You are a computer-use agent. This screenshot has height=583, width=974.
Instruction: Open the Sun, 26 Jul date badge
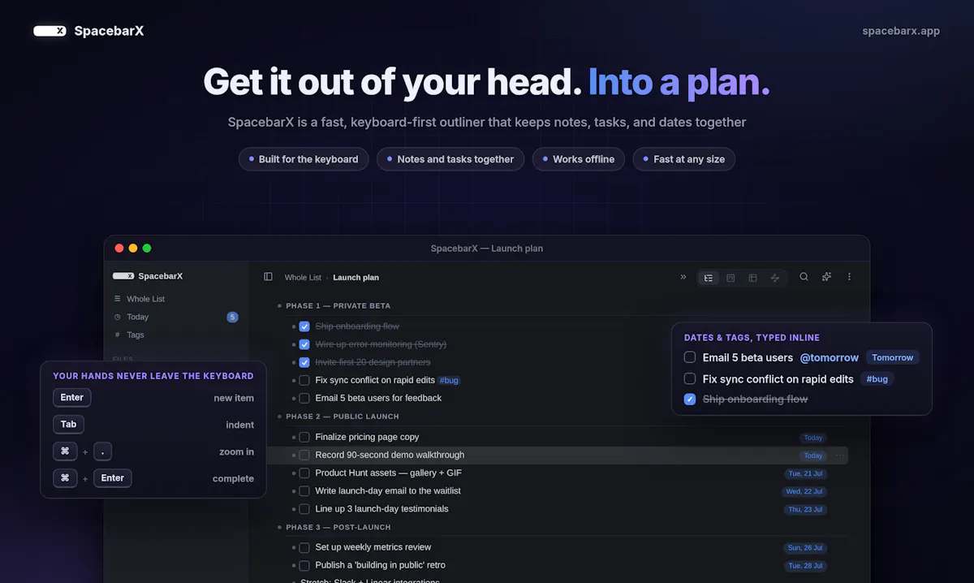805,548
